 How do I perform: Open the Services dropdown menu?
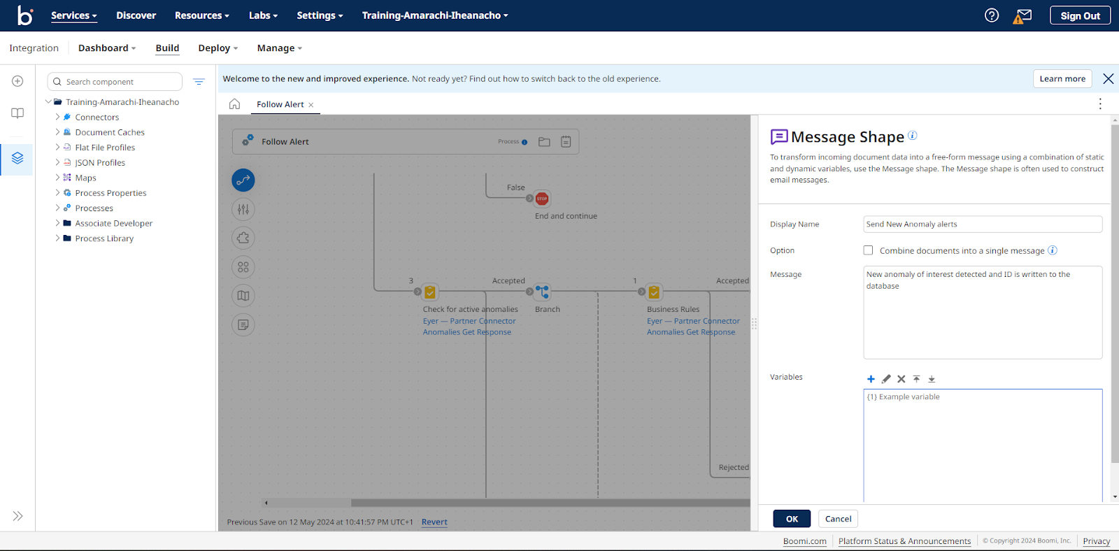point(74,15)
